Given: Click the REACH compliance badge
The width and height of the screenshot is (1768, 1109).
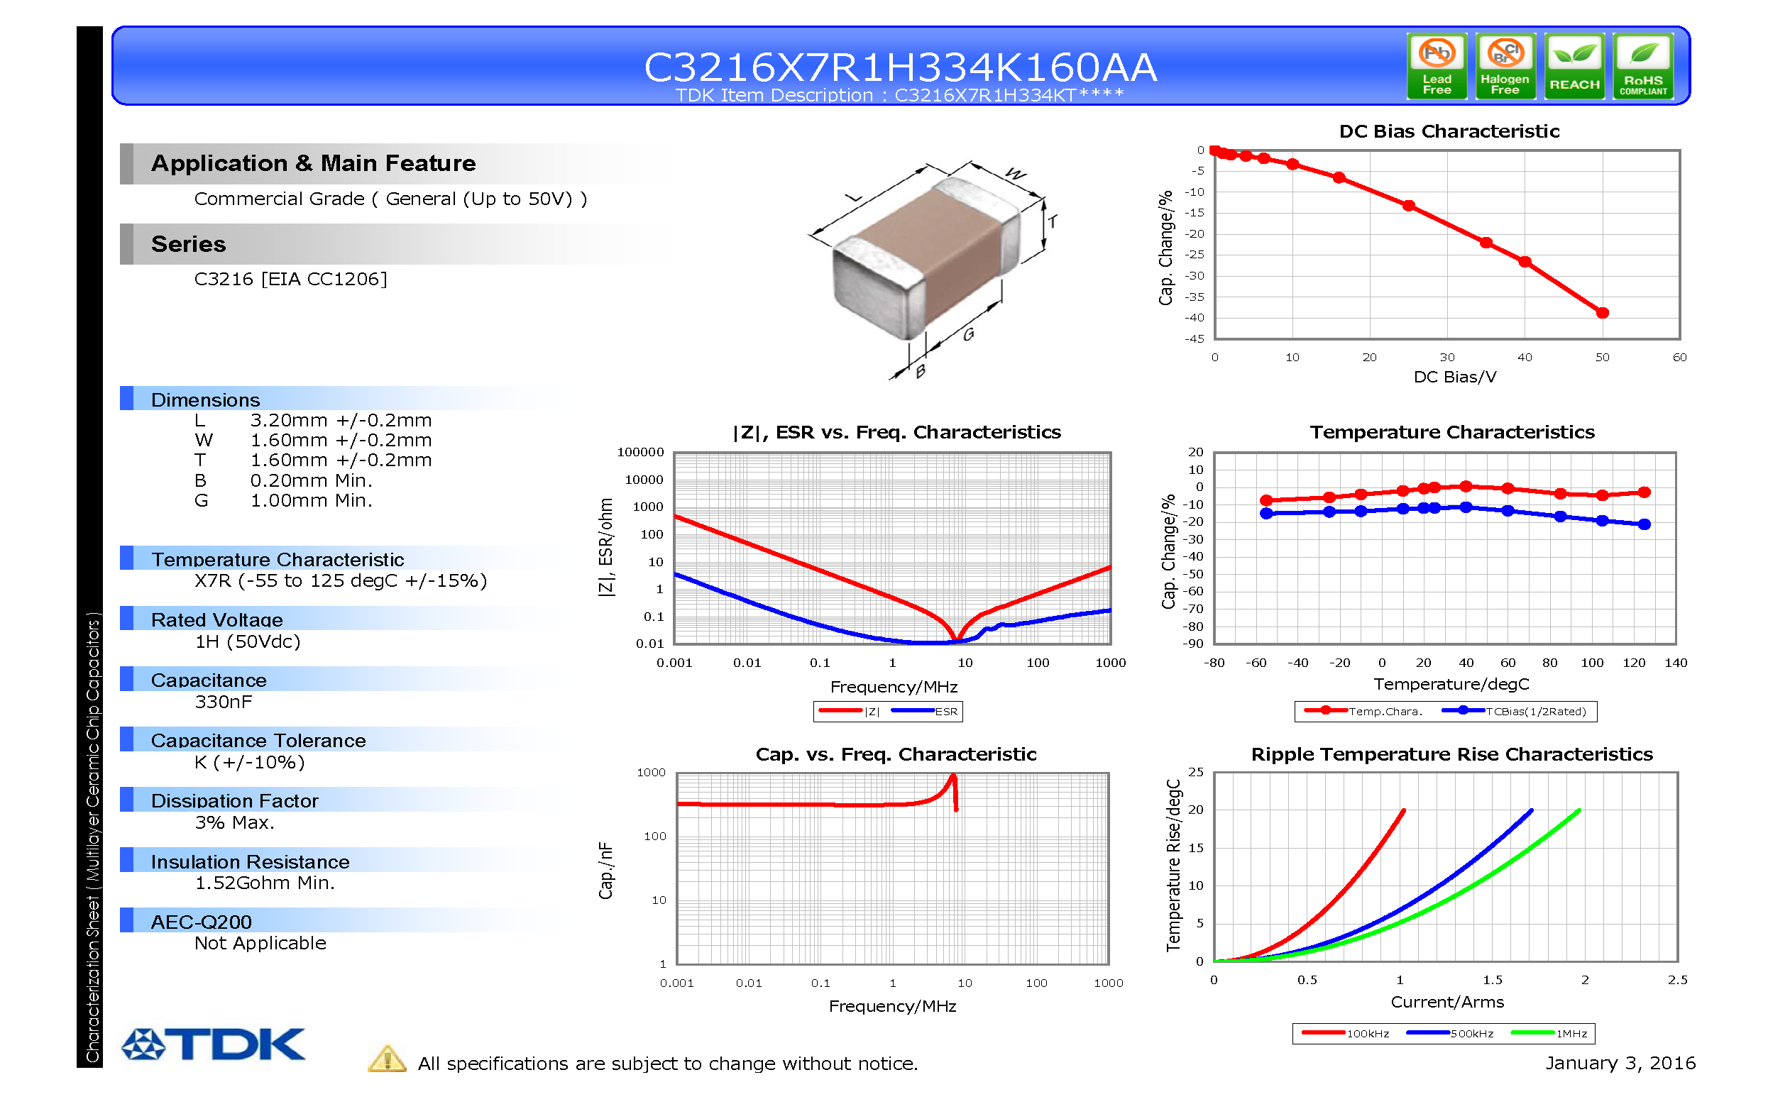Looking at the screenshot, I should point(1574,66).
